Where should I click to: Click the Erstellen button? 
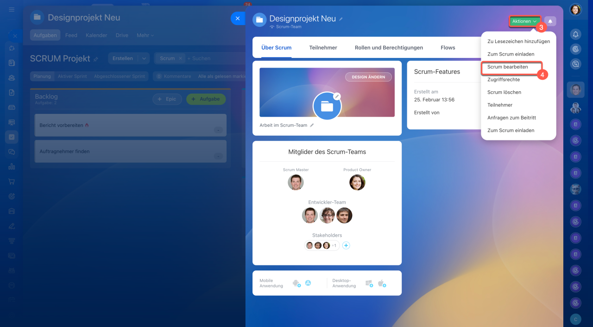click(x=123, y=58)
